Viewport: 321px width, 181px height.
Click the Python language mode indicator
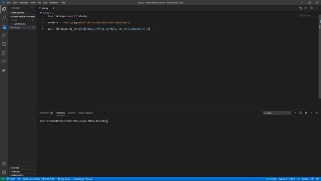click(305, 179)
